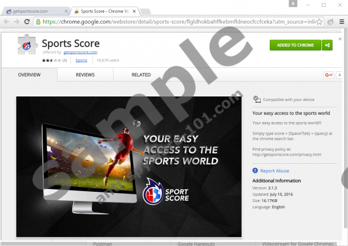Viewport: 348px width, 246px height.
Task: Click the Google +1 button
Action: pos(328,75)
